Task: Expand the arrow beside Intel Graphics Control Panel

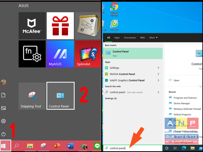Action: point(158,80)
